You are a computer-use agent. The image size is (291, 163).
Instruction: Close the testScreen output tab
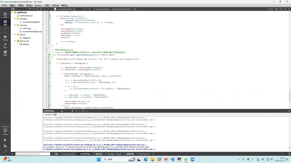click(55, 115)
